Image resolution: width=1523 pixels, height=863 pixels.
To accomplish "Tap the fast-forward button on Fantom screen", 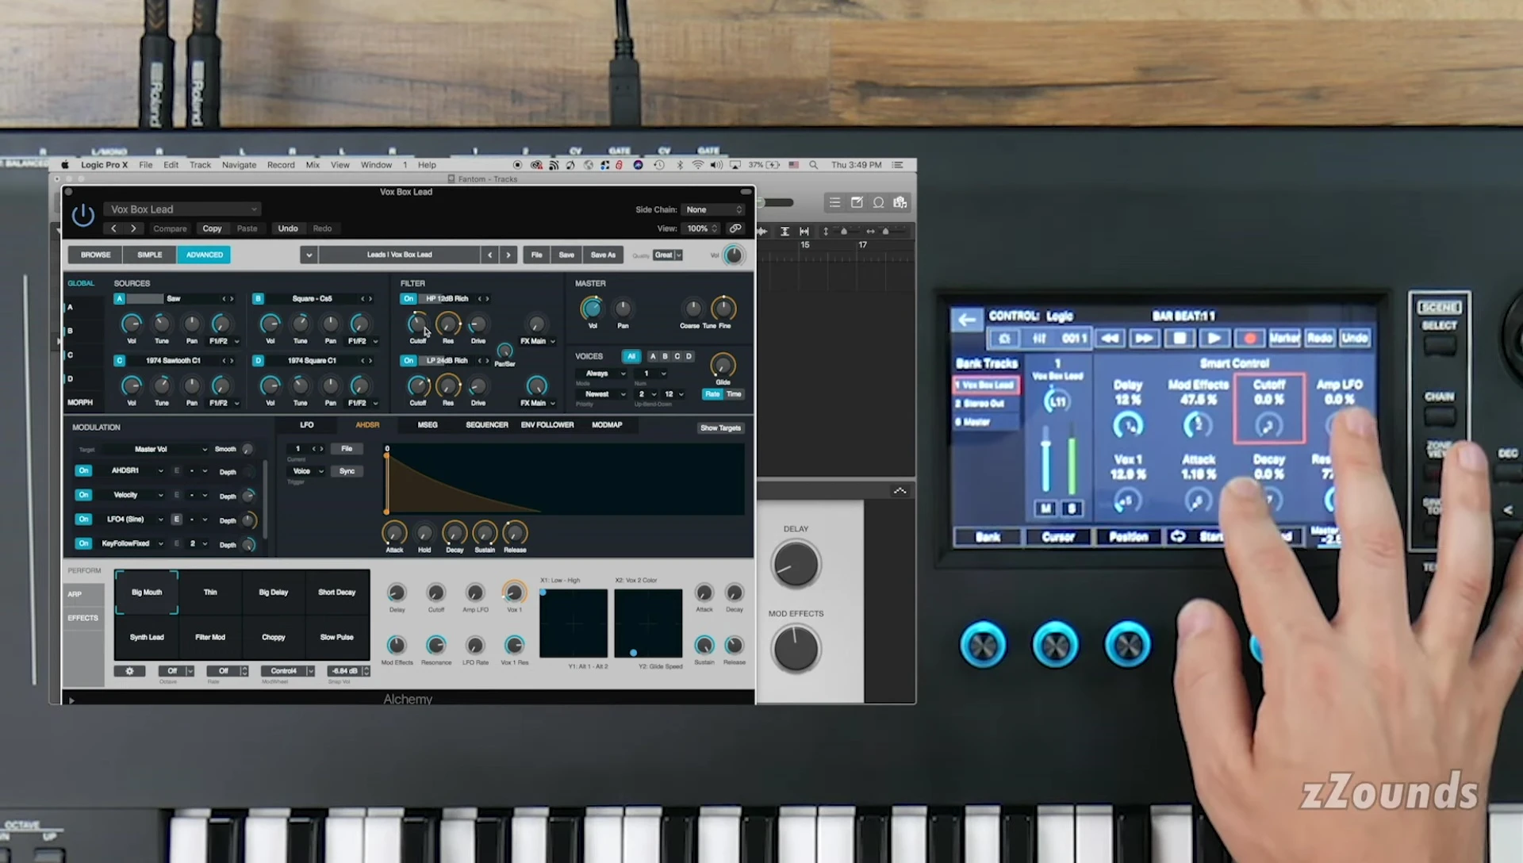I will (1144, 339).
